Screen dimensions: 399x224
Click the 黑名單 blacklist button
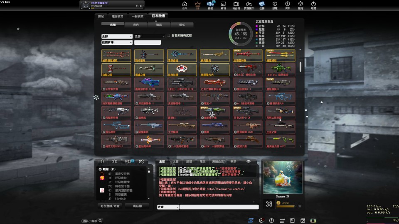(x=137, y=206)
